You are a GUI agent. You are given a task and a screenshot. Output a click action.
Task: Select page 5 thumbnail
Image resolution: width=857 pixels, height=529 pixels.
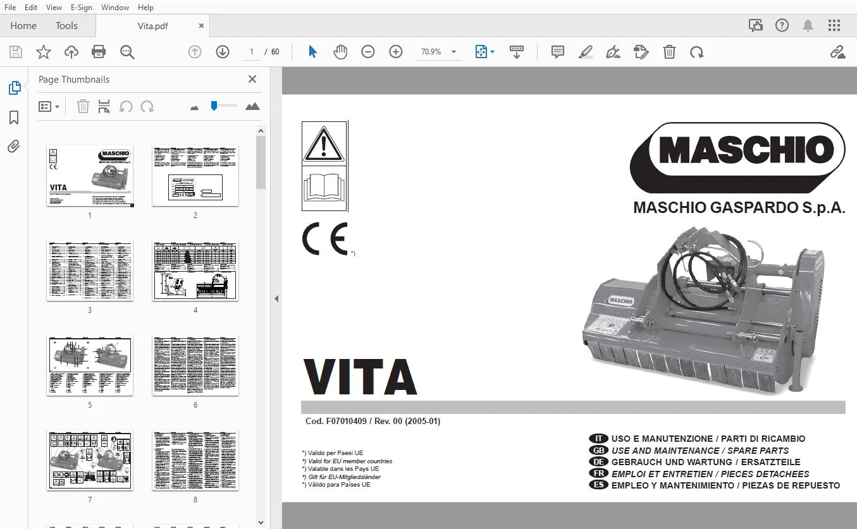[x=90, y=365]
